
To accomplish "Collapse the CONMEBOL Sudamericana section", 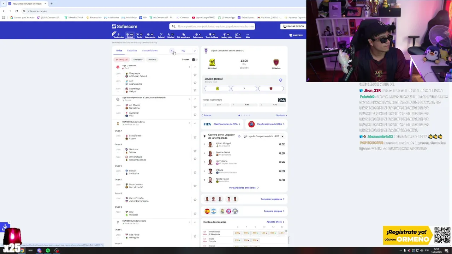I will click(x=195, y=222).
